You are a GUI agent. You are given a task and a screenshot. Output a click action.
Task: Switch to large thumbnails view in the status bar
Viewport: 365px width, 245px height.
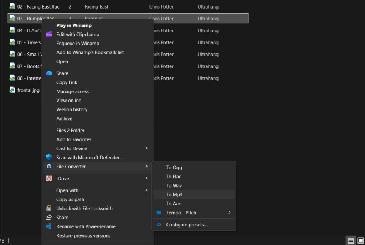(360, 241)
